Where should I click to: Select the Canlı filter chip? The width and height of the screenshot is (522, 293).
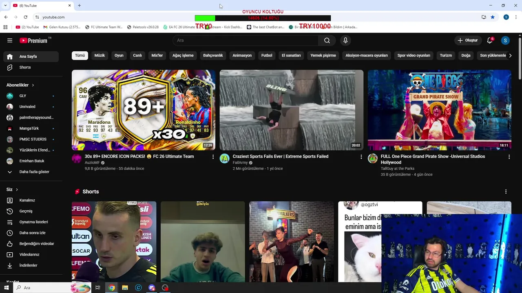coord(137,55)
